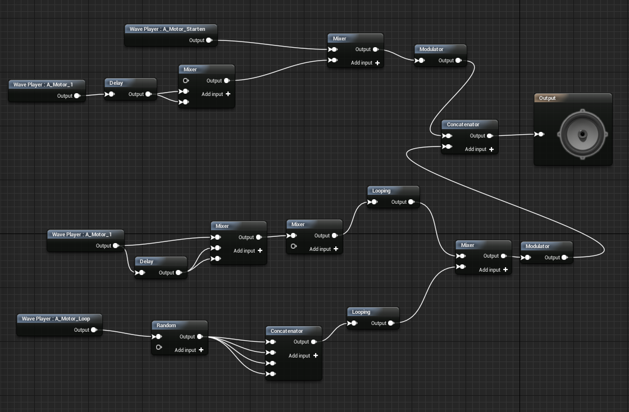Select the lower Looping node title
The image size is (629, 412).
point(361,312)
